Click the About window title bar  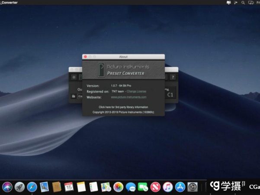pos(123,57)
